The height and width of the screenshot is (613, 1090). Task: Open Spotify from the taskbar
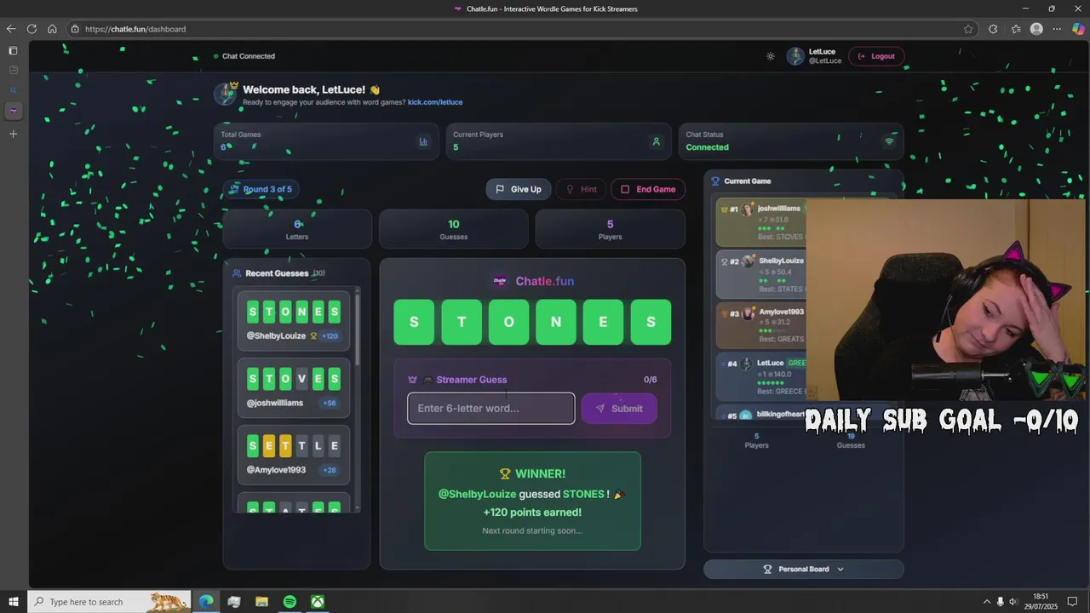tap(290, 602)
